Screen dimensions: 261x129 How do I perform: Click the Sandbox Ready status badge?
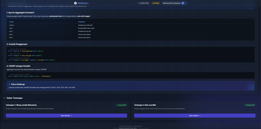pos(144,3)
